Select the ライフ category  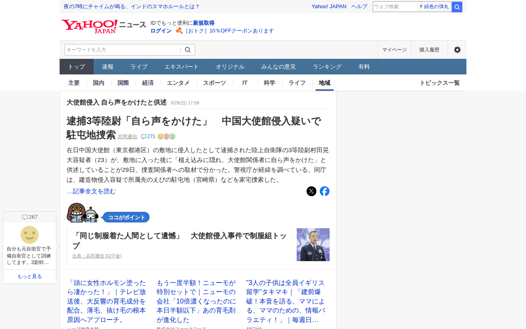297,83
